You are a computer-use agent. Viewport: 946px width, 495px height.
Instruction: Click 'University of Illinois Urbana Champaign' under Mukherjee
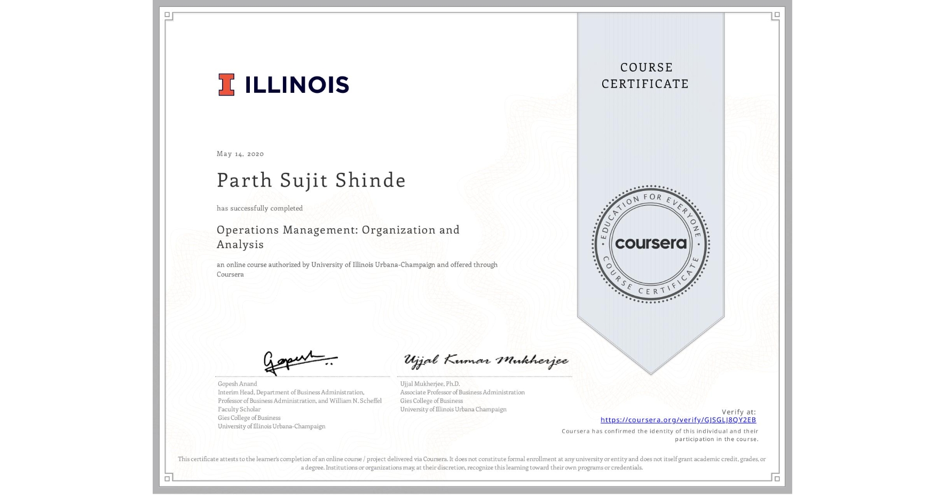click(453, 409)
